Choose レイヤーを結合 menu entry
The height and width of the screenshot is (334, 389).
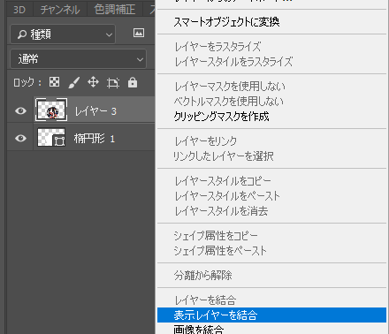point(271,300)
